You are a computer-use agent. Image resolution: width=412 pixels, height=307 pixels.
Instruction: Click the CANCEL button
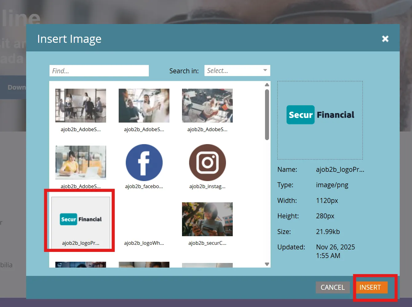[x=333, y=288]
